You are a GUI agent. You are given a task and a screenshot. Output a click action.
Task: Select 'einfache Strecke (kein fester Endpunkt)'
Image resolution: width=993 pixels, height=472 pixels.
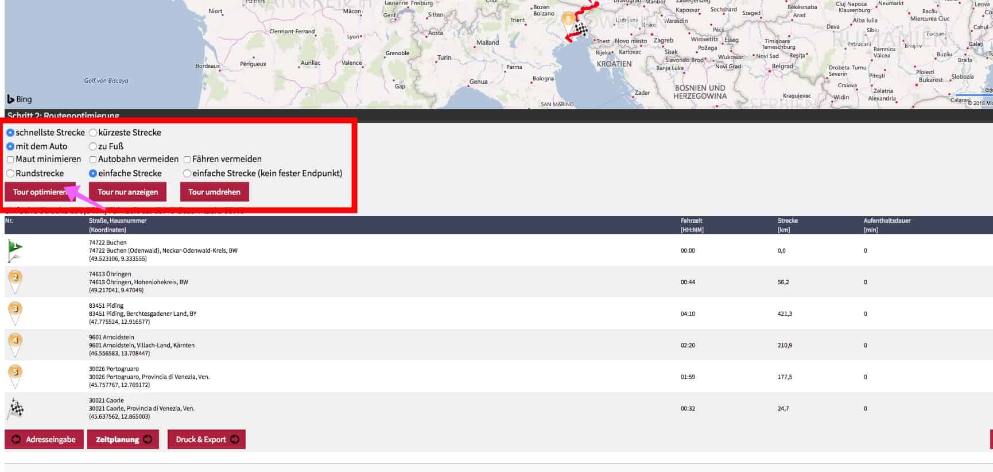[x=187, y=173]
